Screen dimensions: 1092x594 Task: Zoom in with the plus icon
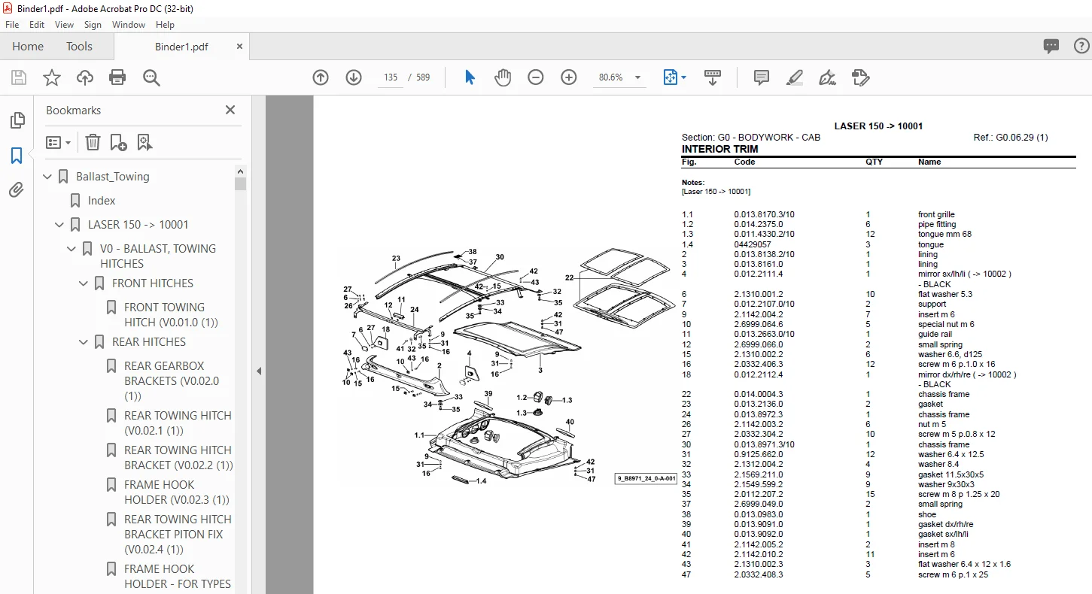coord(569,77)
